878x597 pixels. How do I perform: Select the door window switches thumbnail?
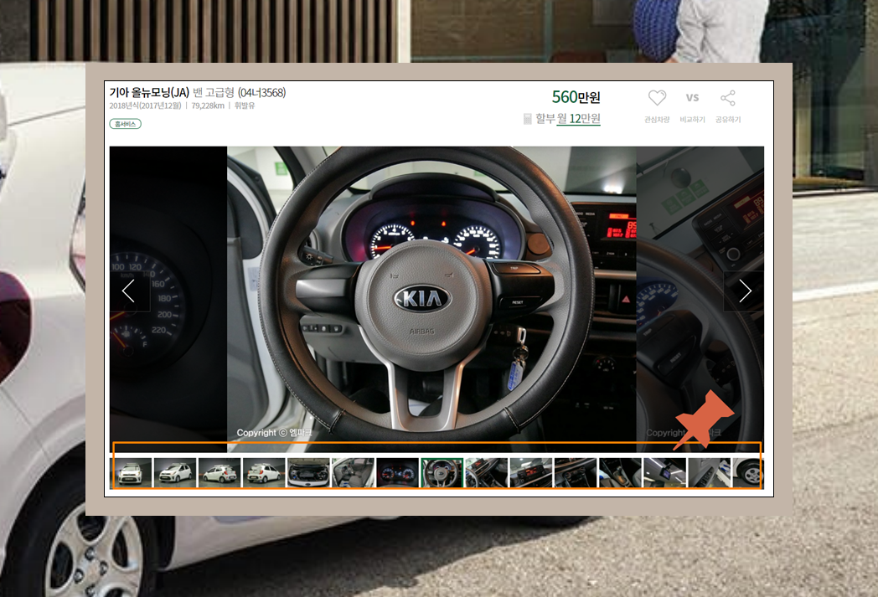[710, 473]
